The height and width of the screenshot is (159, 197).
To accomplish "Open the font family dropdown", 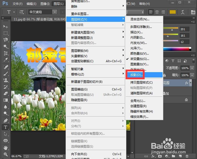I will coord(55,12).
